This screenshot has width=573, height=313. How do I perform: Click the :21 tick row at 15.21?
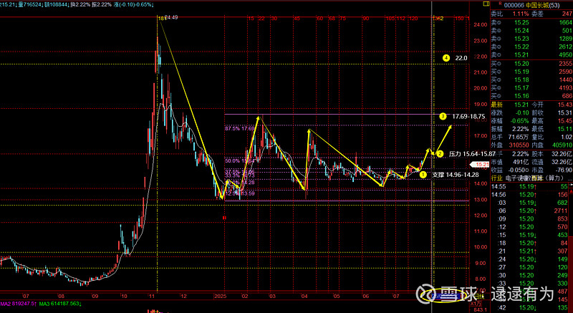(529, 251)
